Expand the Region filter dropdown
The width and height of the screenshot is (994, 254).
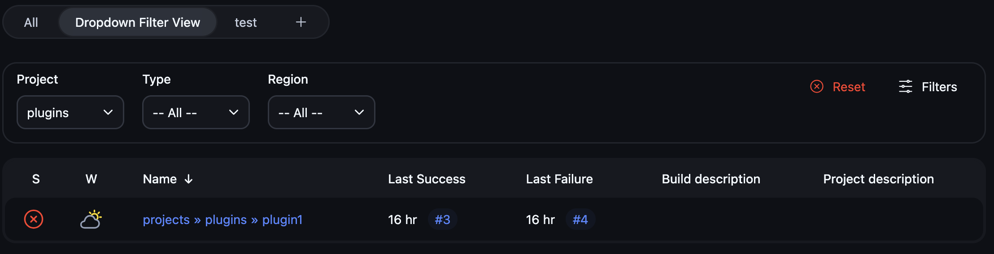322,112
